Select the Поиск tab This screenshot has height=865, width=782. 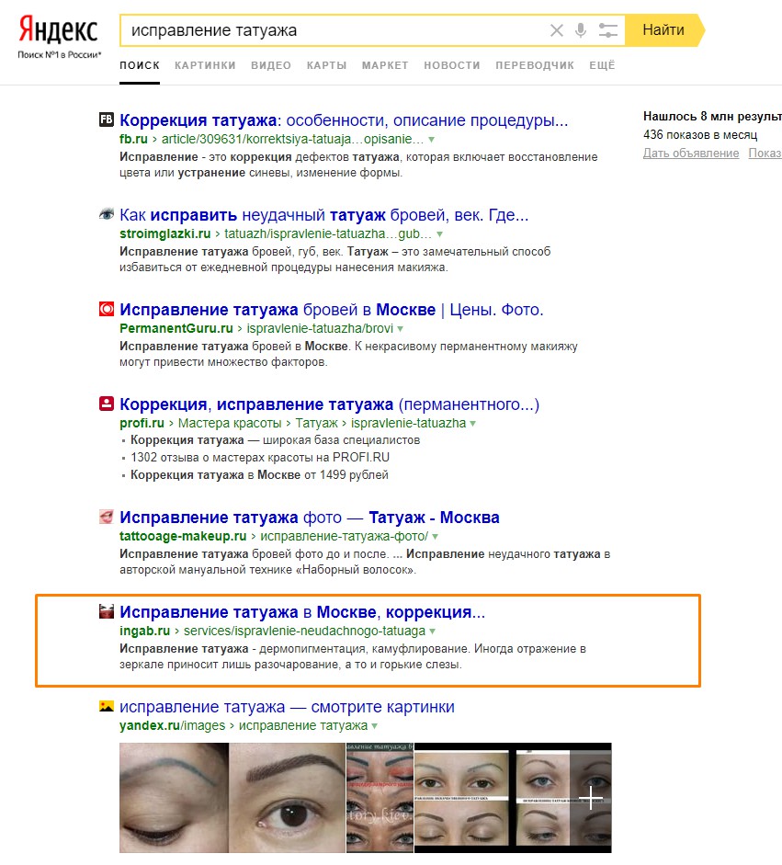(x=140, y=65)
